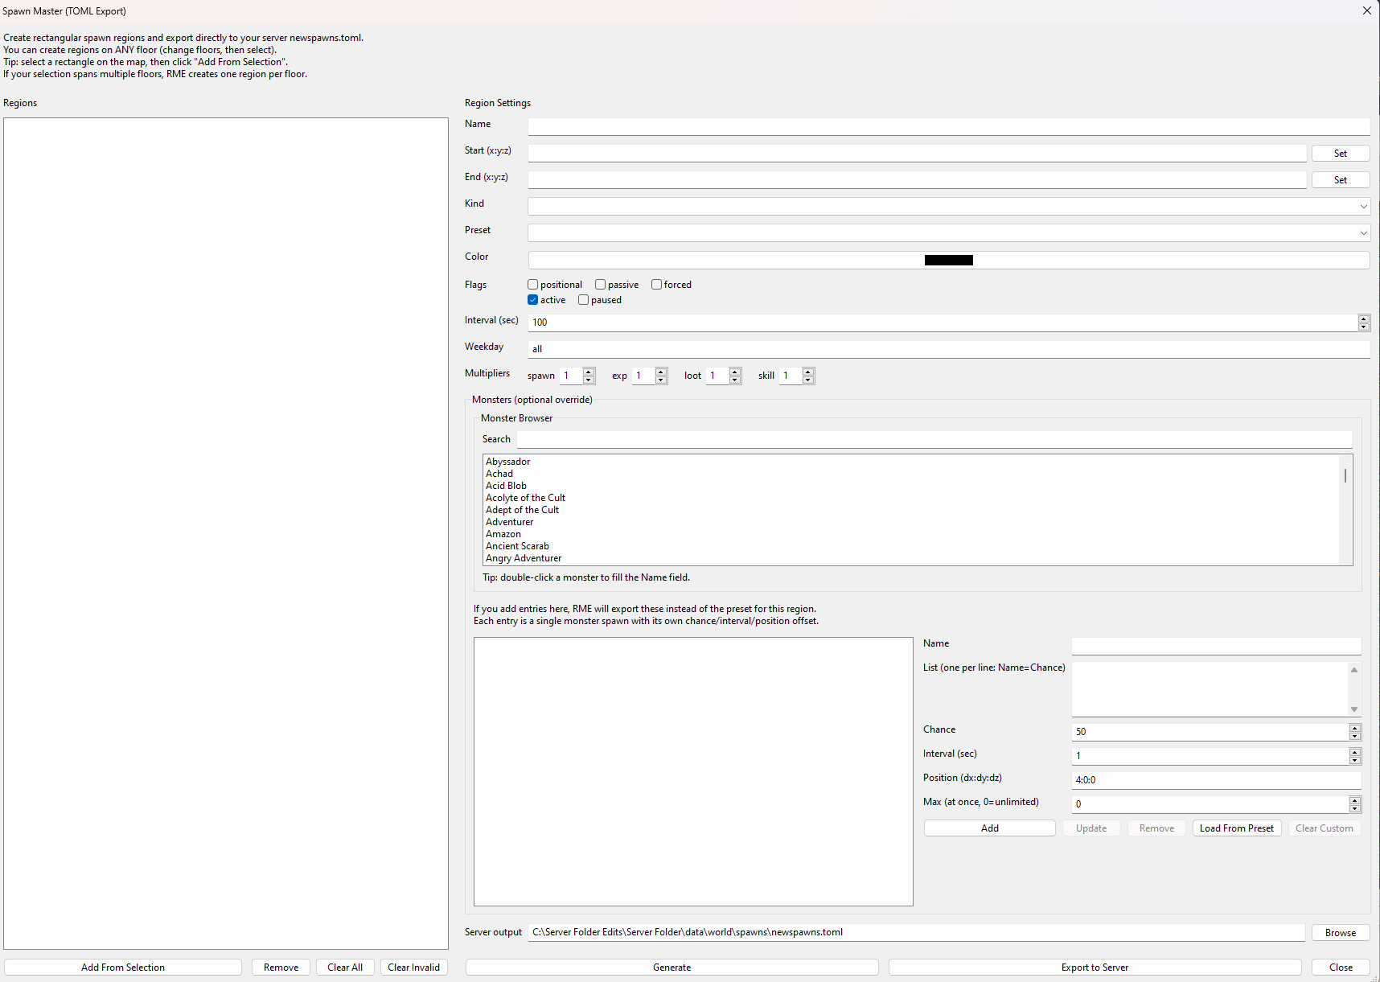Click the Monster Browser Search field
Image resolution: width=1380 pixels, height=982 pixels.
(934, 440)
